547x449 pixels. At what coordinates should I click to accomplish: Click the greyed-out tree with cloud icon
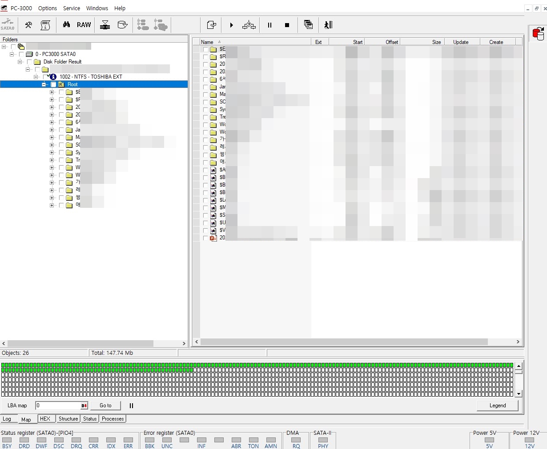pyautogui.click(x=161, y=25)
